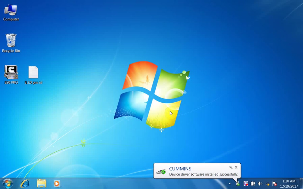Viewport: 303px width, 189px height.
Task: Launch Windows Media Player from the taskbar
Action: tap(57, 183)
